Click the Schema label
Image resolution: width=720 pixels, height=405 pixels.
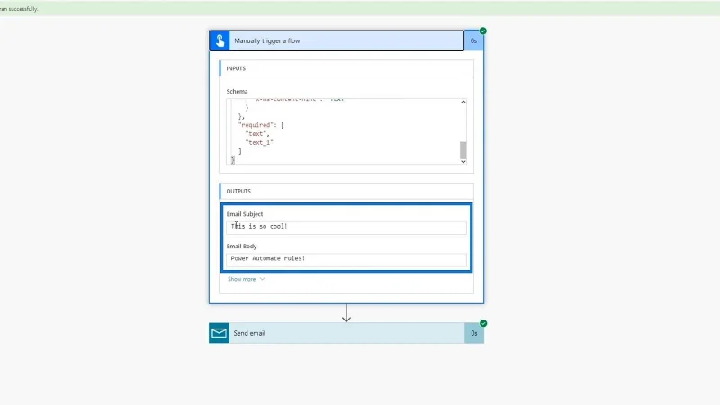tap(237, 92)
